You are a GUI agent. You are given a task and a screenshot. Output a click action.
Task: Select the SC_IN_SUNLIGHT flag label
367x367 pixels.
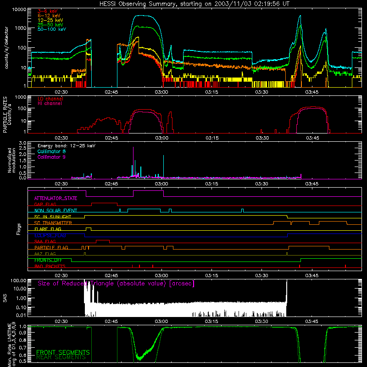53,217
